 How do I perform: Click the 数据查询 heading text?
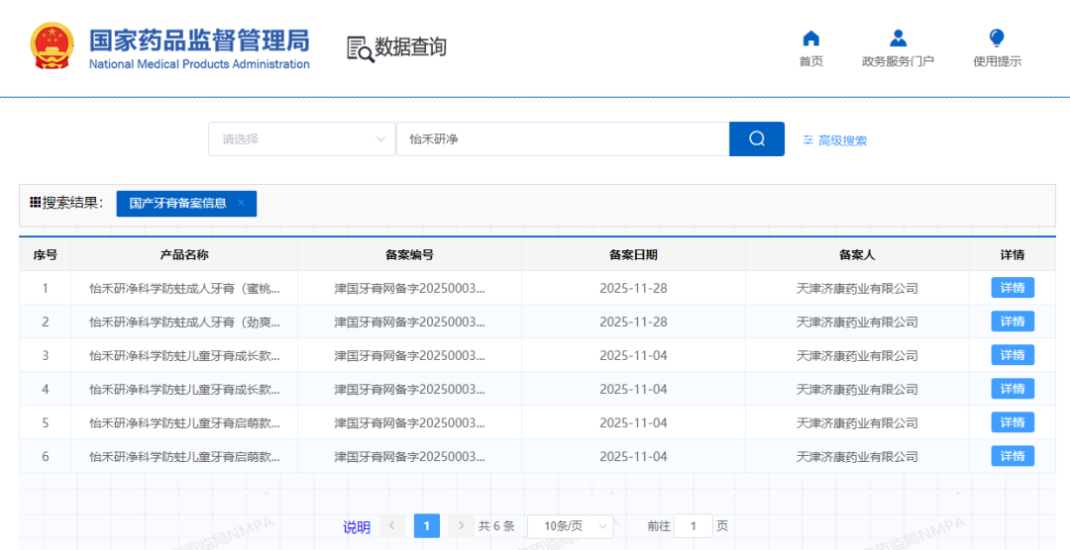pos(410,47)
